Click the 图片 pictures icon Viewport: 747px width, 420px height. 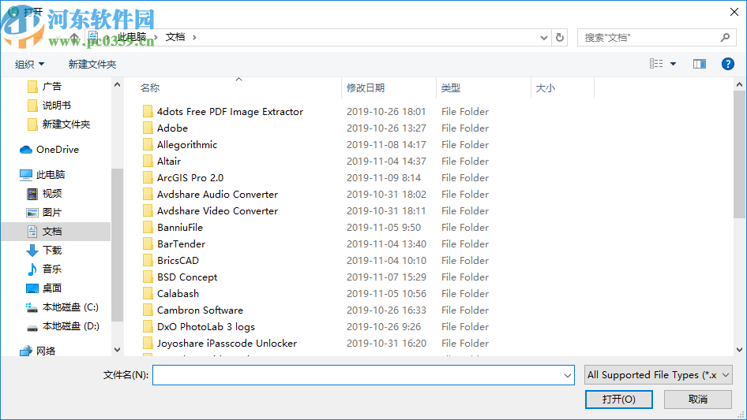32,213
